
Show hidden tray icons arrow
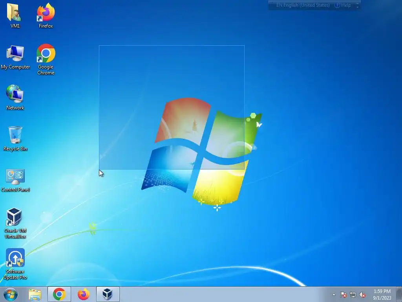click(x=334, y=295)
